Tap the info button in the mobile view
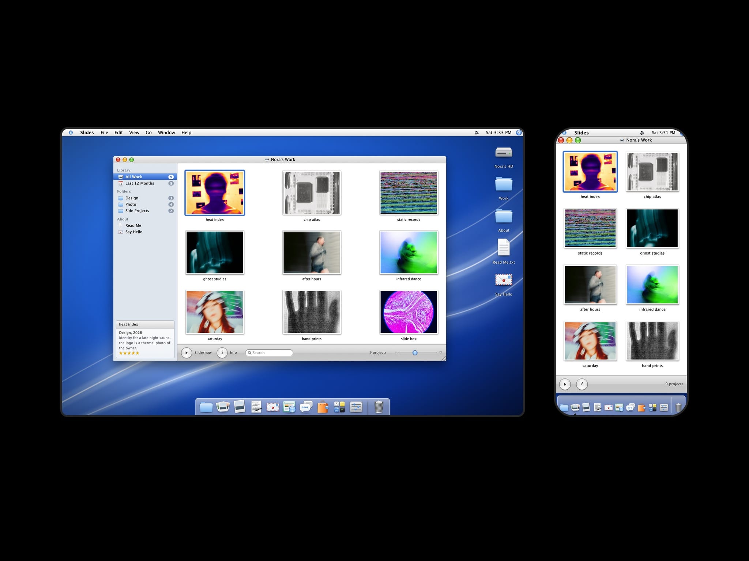The height and width of the screenshot is (561, 749). pyautogui.click(x=582, y=384)
